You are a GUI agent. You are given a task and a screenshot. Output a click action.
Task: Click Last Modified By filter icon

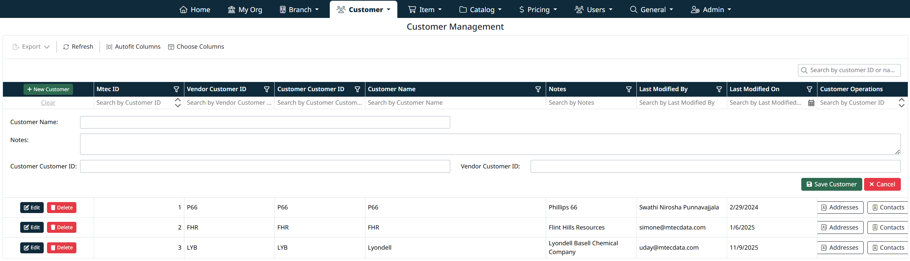(719, 89)
